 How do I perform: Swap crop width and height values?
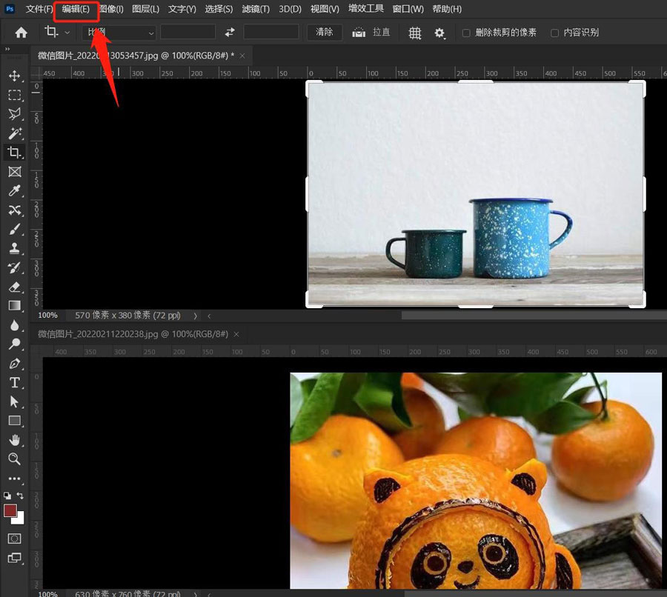(x=230, y=33)
